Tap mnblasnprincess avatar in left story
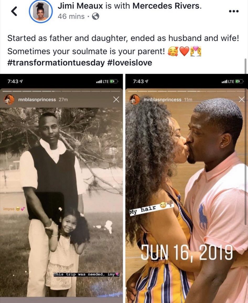Screen dimensions: 248x303 click(9, 99)
